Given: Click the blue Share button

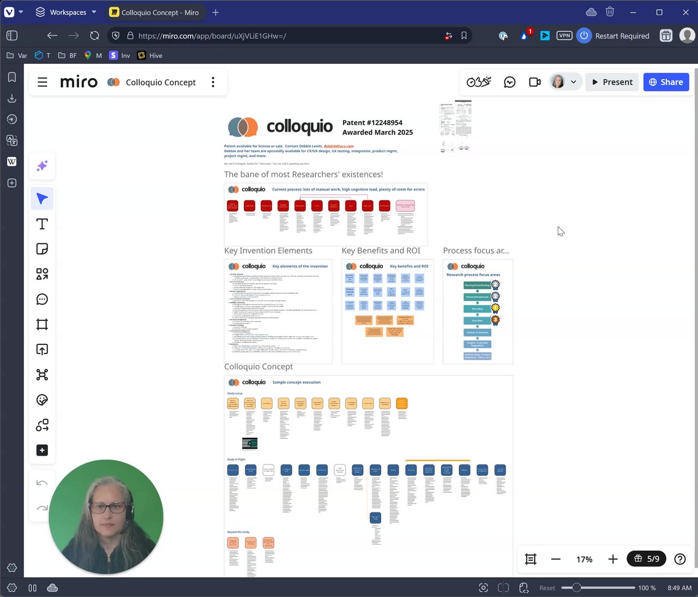Looking at the screenshot, I should [x=666, y=82].
